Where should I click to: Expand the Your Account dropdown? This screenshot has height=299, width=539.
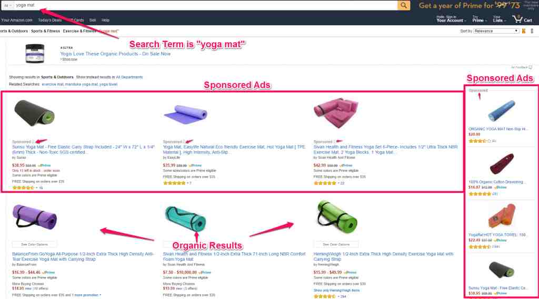tap(451, 19)
